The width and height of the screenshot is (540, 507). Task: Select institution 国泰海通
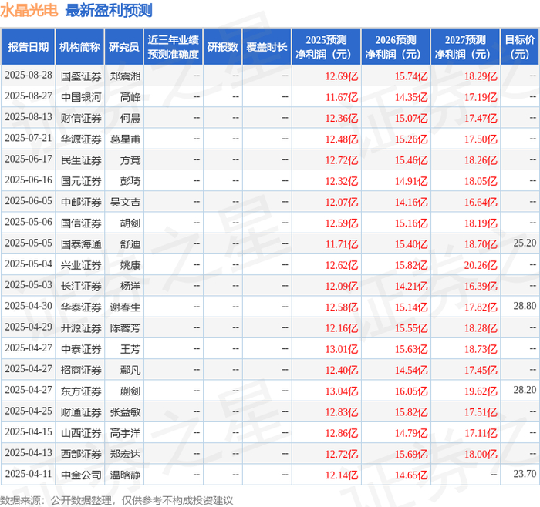point(81,244)
